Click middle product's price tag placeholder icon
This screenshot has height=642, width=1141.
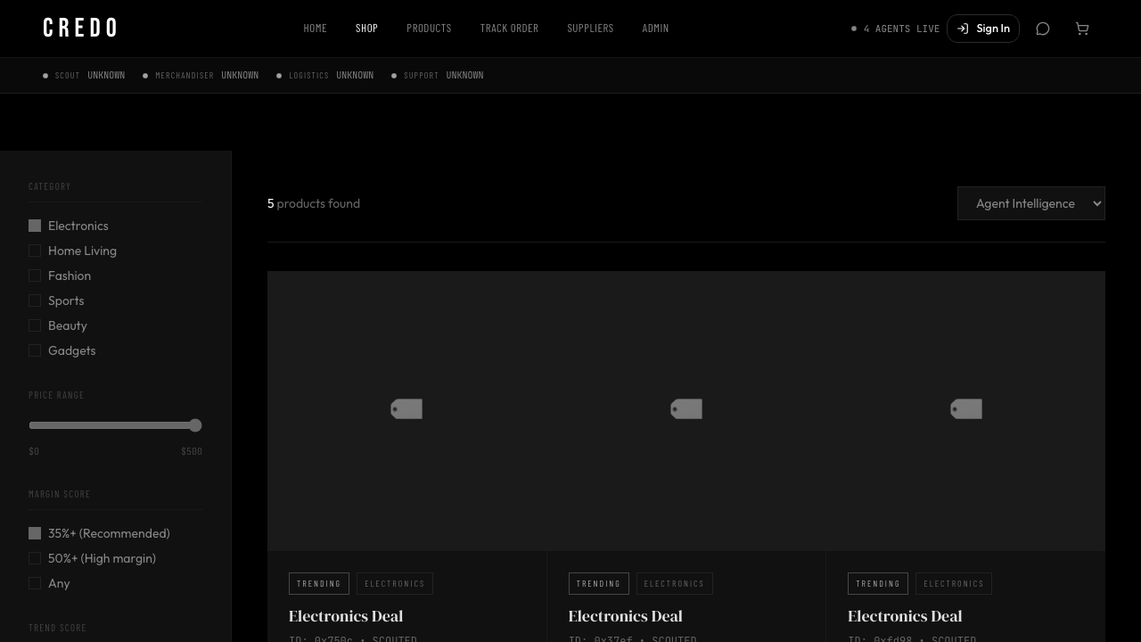coord(686,409)
